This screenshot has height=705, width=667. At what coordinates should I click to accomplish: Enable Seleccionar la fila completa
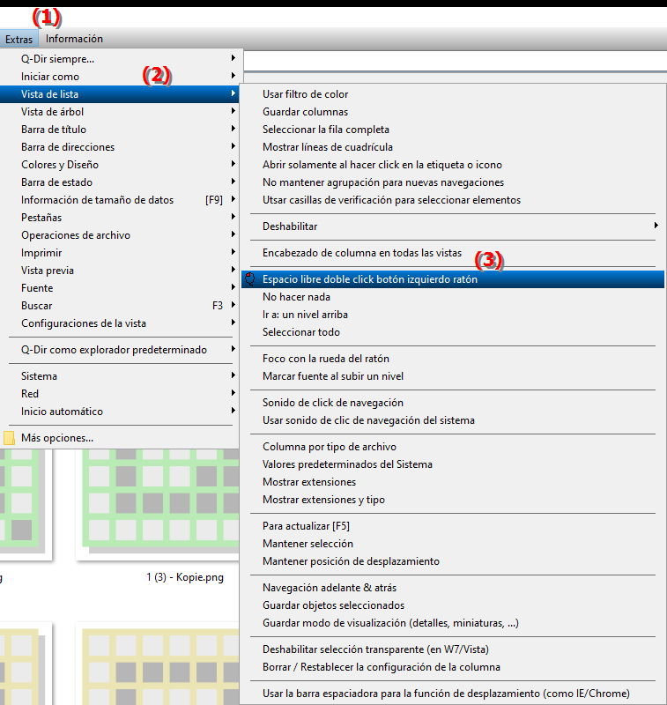tap(325, 130)
